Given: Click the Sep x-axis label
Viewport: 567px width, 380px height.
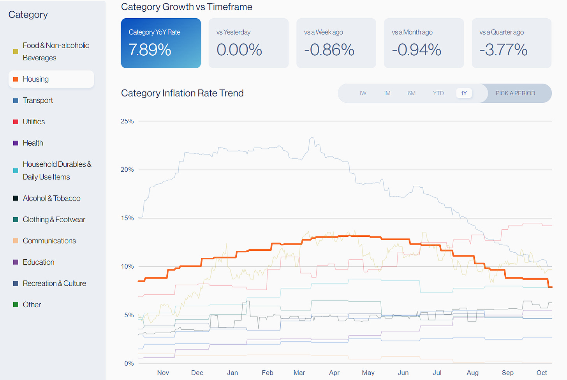Looking at the screenshot, I should (507, 373).
